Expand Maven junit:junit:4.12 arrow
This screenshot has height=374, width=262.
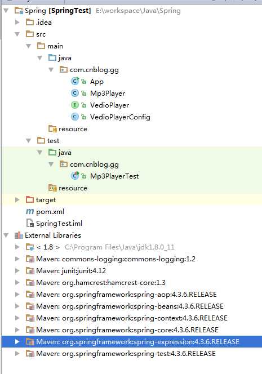[x=17, y=270]
